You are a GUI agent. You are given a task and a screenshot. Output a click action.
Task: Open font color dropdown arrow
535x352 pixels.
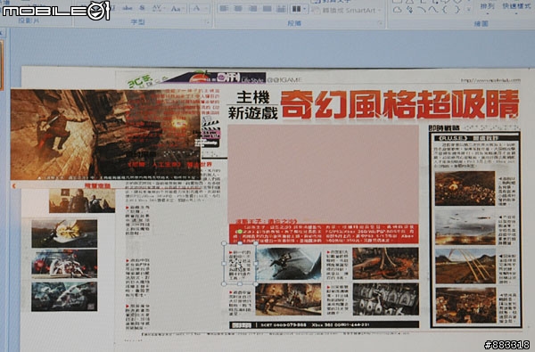point(206,9)
